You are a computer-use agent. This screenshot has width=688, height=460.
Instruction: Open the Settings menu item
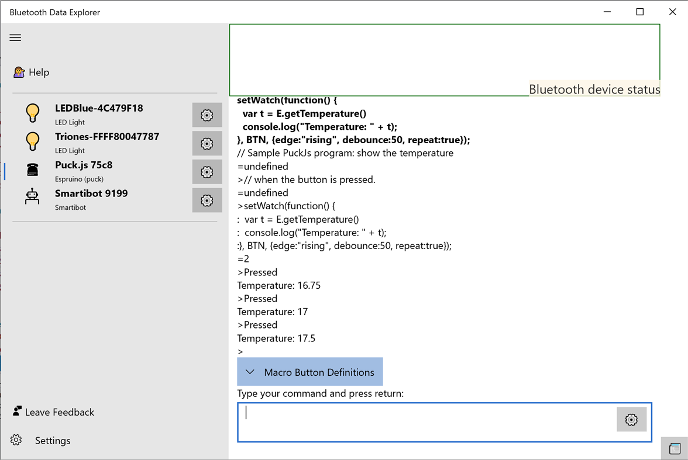[x=52, y=441]
